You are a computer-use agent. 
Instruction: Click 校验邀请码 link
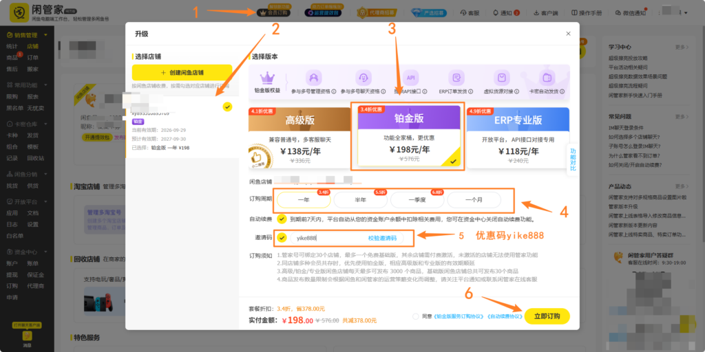point(382,238)
